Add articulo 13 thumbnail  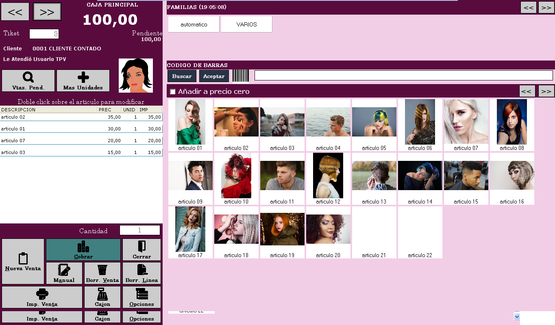[374, 179]
